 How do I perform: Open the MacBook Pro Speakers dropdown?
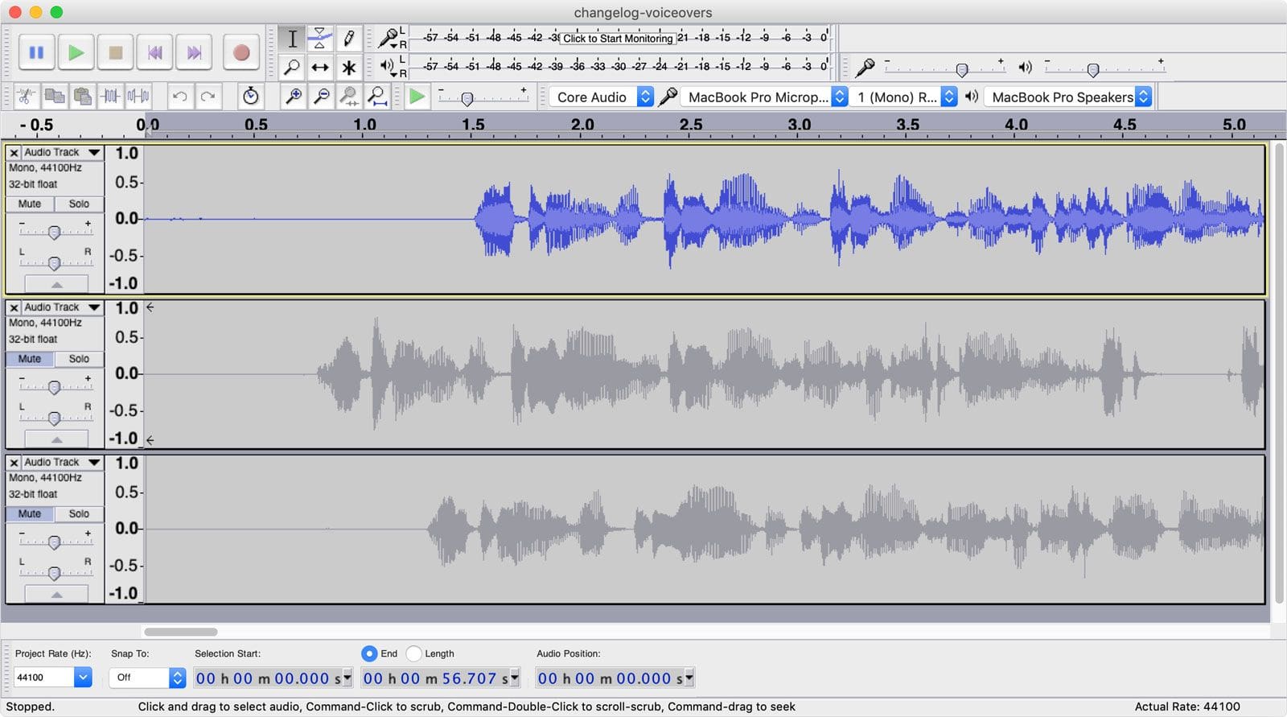1068,97
